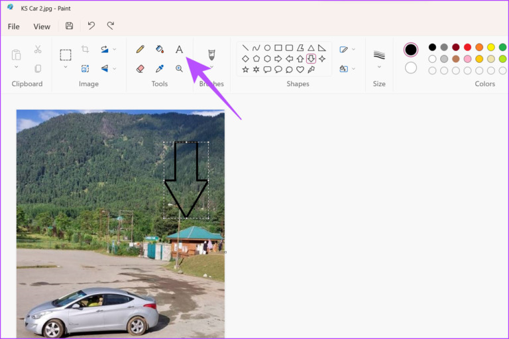Pick the Oval callout shape
The image size is (509, 339).
pos(278,70)
